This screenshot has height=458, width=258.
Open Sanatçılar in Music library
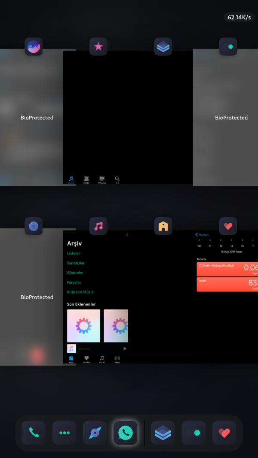[76, 263]
